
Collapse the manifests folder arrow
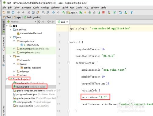pos(10,30)
